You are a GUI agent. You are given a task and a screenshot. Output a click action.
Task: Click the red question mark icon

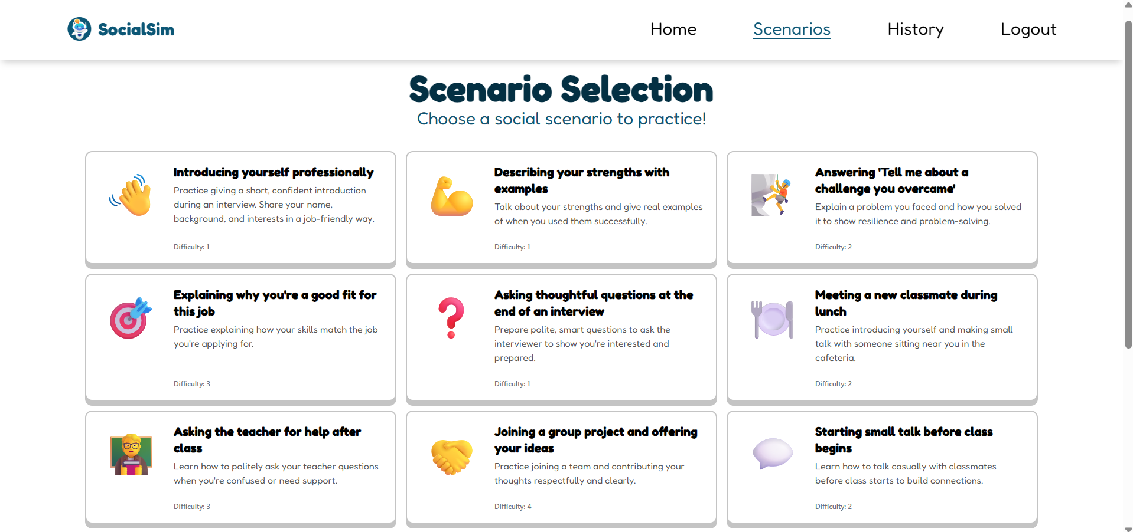point(451,317)
